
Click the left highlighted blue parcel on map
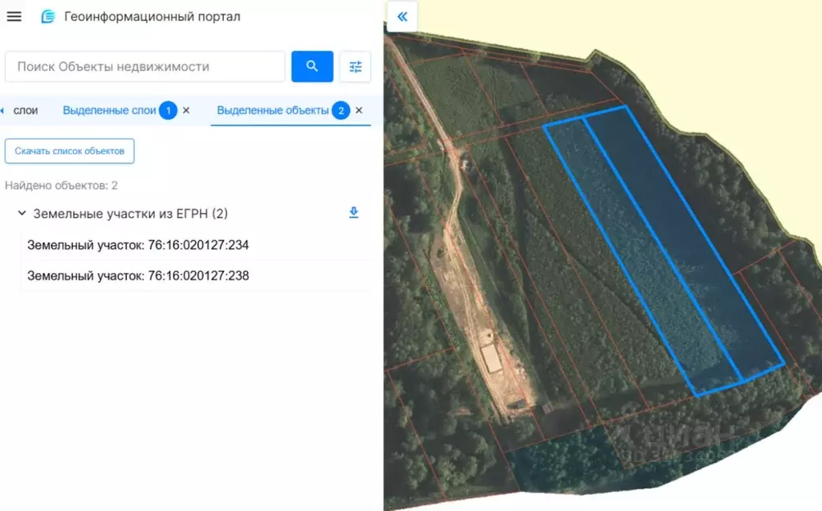(x=642, y=257)
